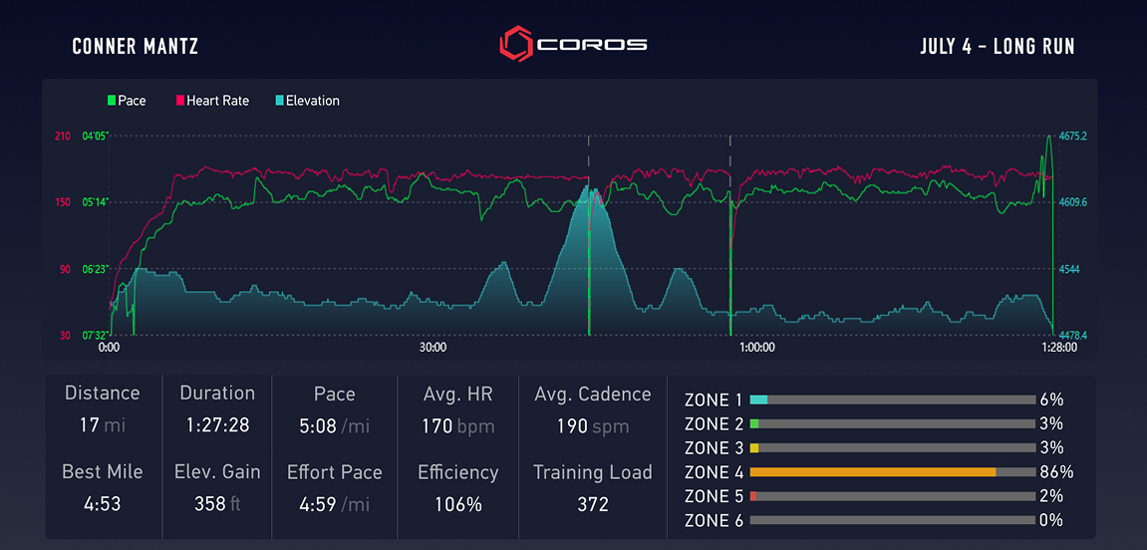Click the red Heart Rate legend swatch

point(180,101)
